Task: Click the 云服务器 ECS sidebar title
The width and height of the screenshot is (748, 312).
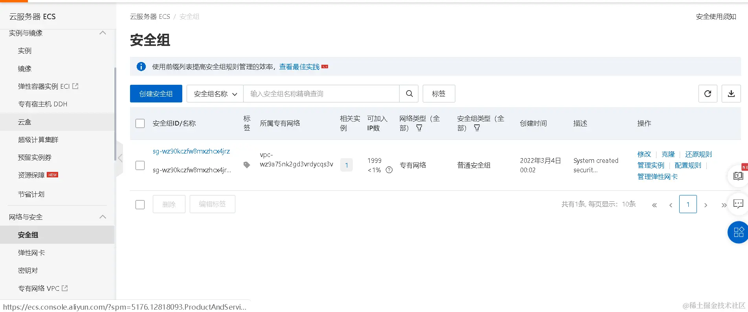Action: click(x=33, y=16)
